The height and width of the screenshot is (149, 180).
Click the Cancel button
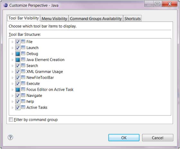157,137
